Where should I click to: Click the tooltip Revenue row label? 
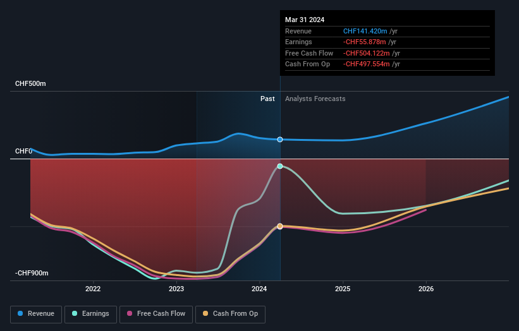point(298,31)
